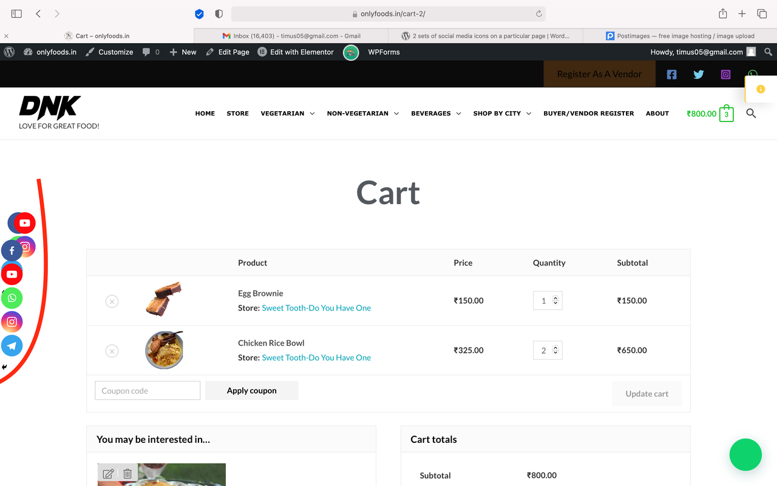Click the admin bar search magnifier icon
Screen dimensions: 777x486
click(769, 52)
